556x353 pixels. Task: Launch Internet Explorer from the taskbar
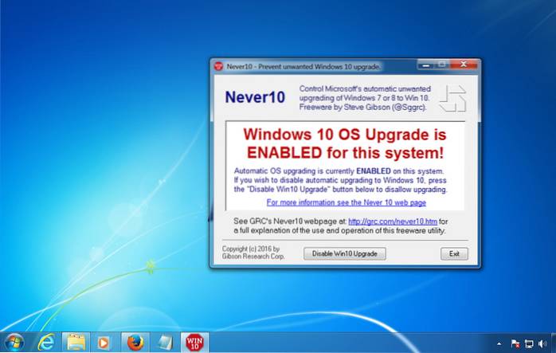pyautogui.click(x=45, y=343)
